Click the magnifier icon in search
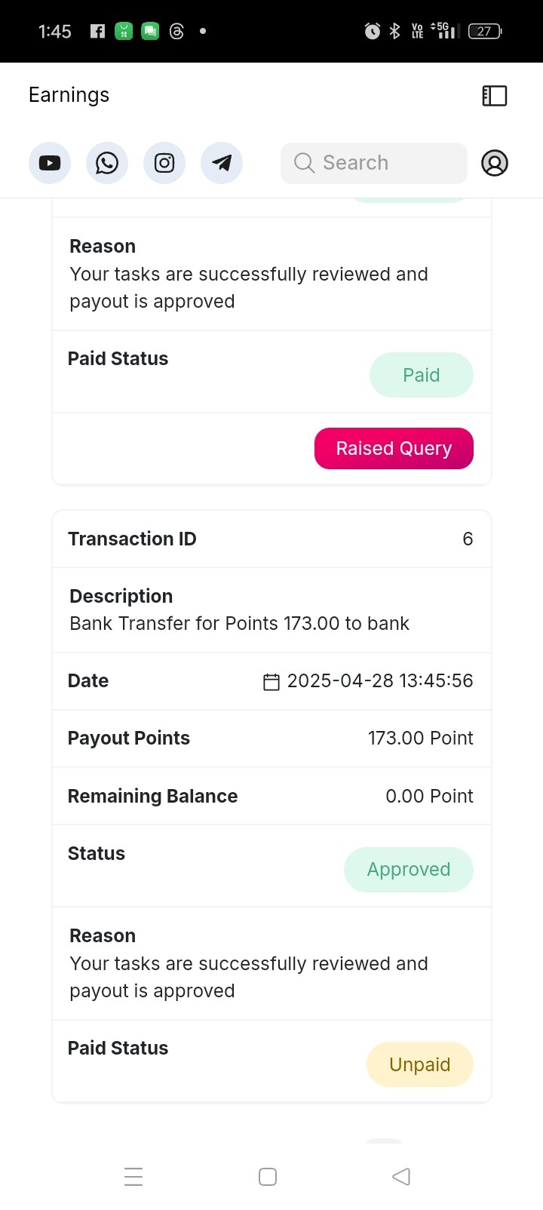This screenshot has width=543, height=1210. tap(304, 163)
